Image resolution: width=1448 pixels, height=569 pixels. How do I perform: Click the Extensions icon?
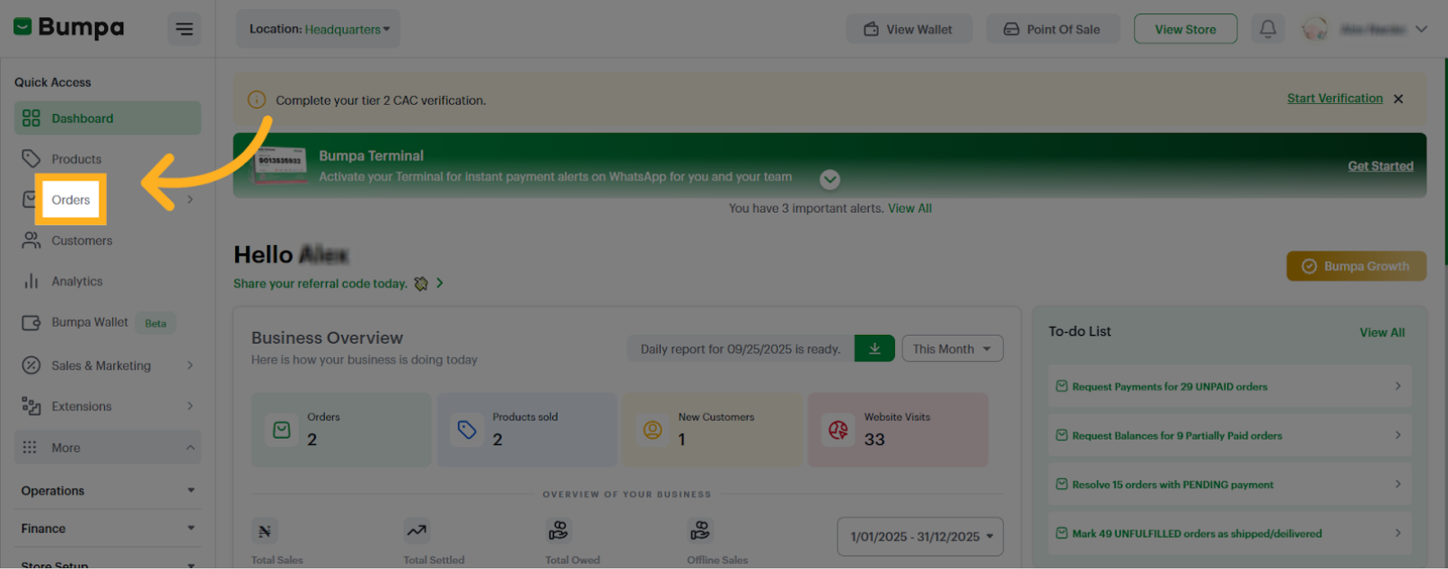coord(31,407)
